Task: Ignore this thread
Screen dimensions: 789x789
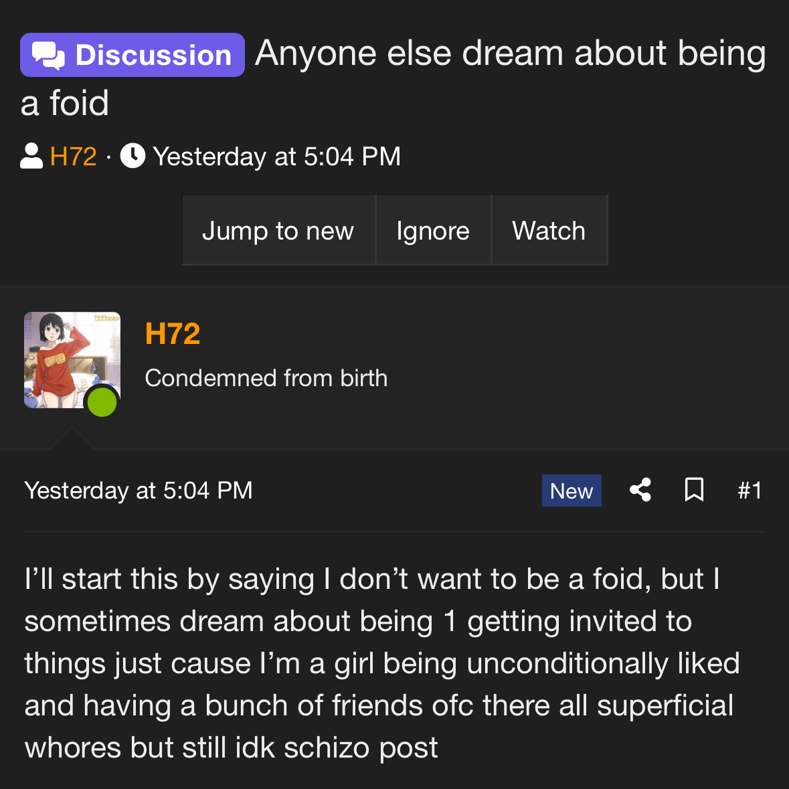Action: (433, 230)
